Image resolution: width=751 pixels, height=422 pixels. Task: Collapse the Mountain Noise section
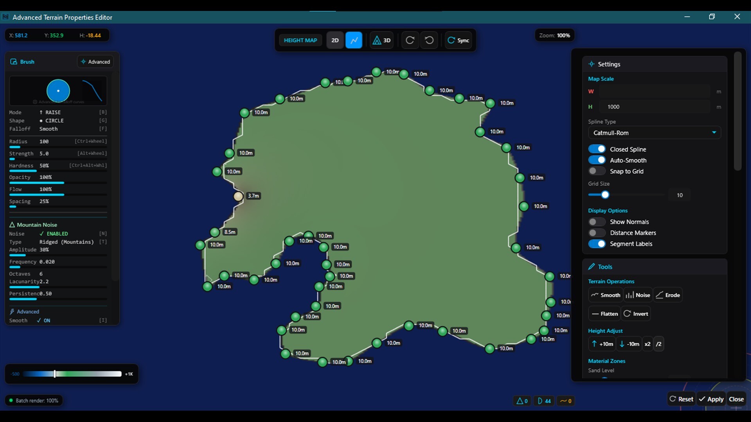33,225
